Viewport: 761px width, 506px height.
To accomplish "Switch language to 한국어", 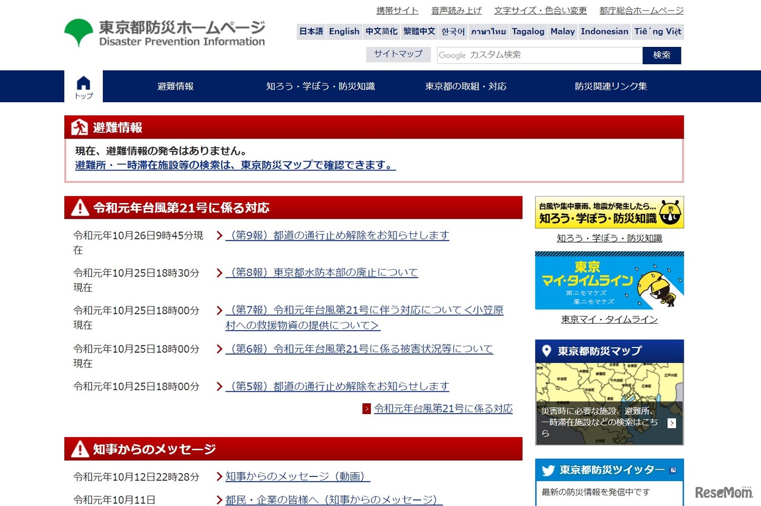I will 453,31.
